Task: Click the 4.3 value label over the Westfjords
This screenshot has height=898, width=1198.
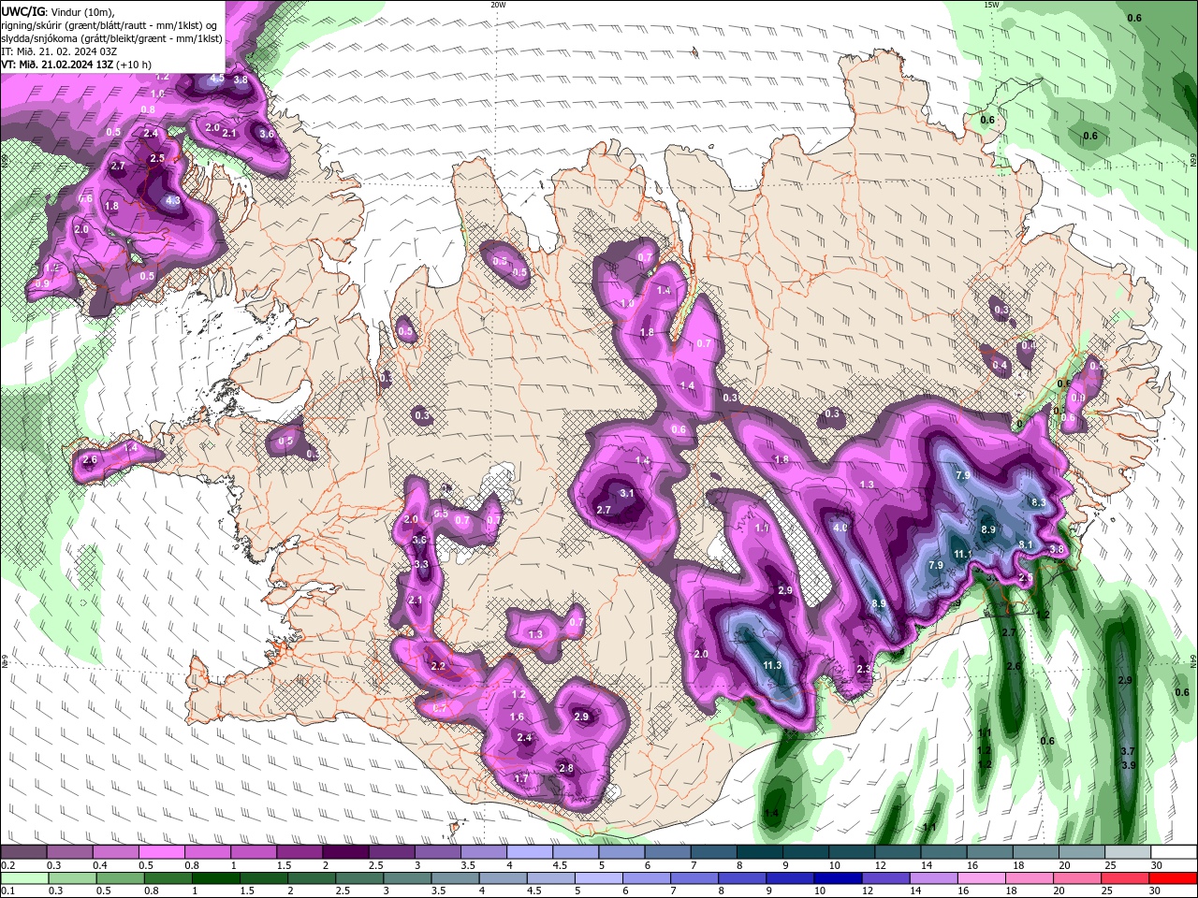Action: (173, 200)
